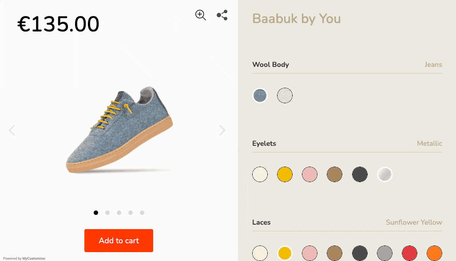Go to the next shoe view arrow
The image size is (456, 261).
pos(222,130)
